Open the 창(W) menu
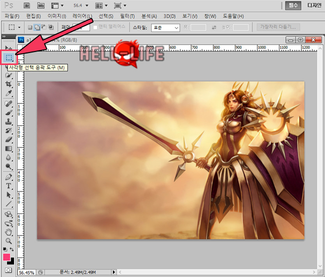 (x=210, y=16)
